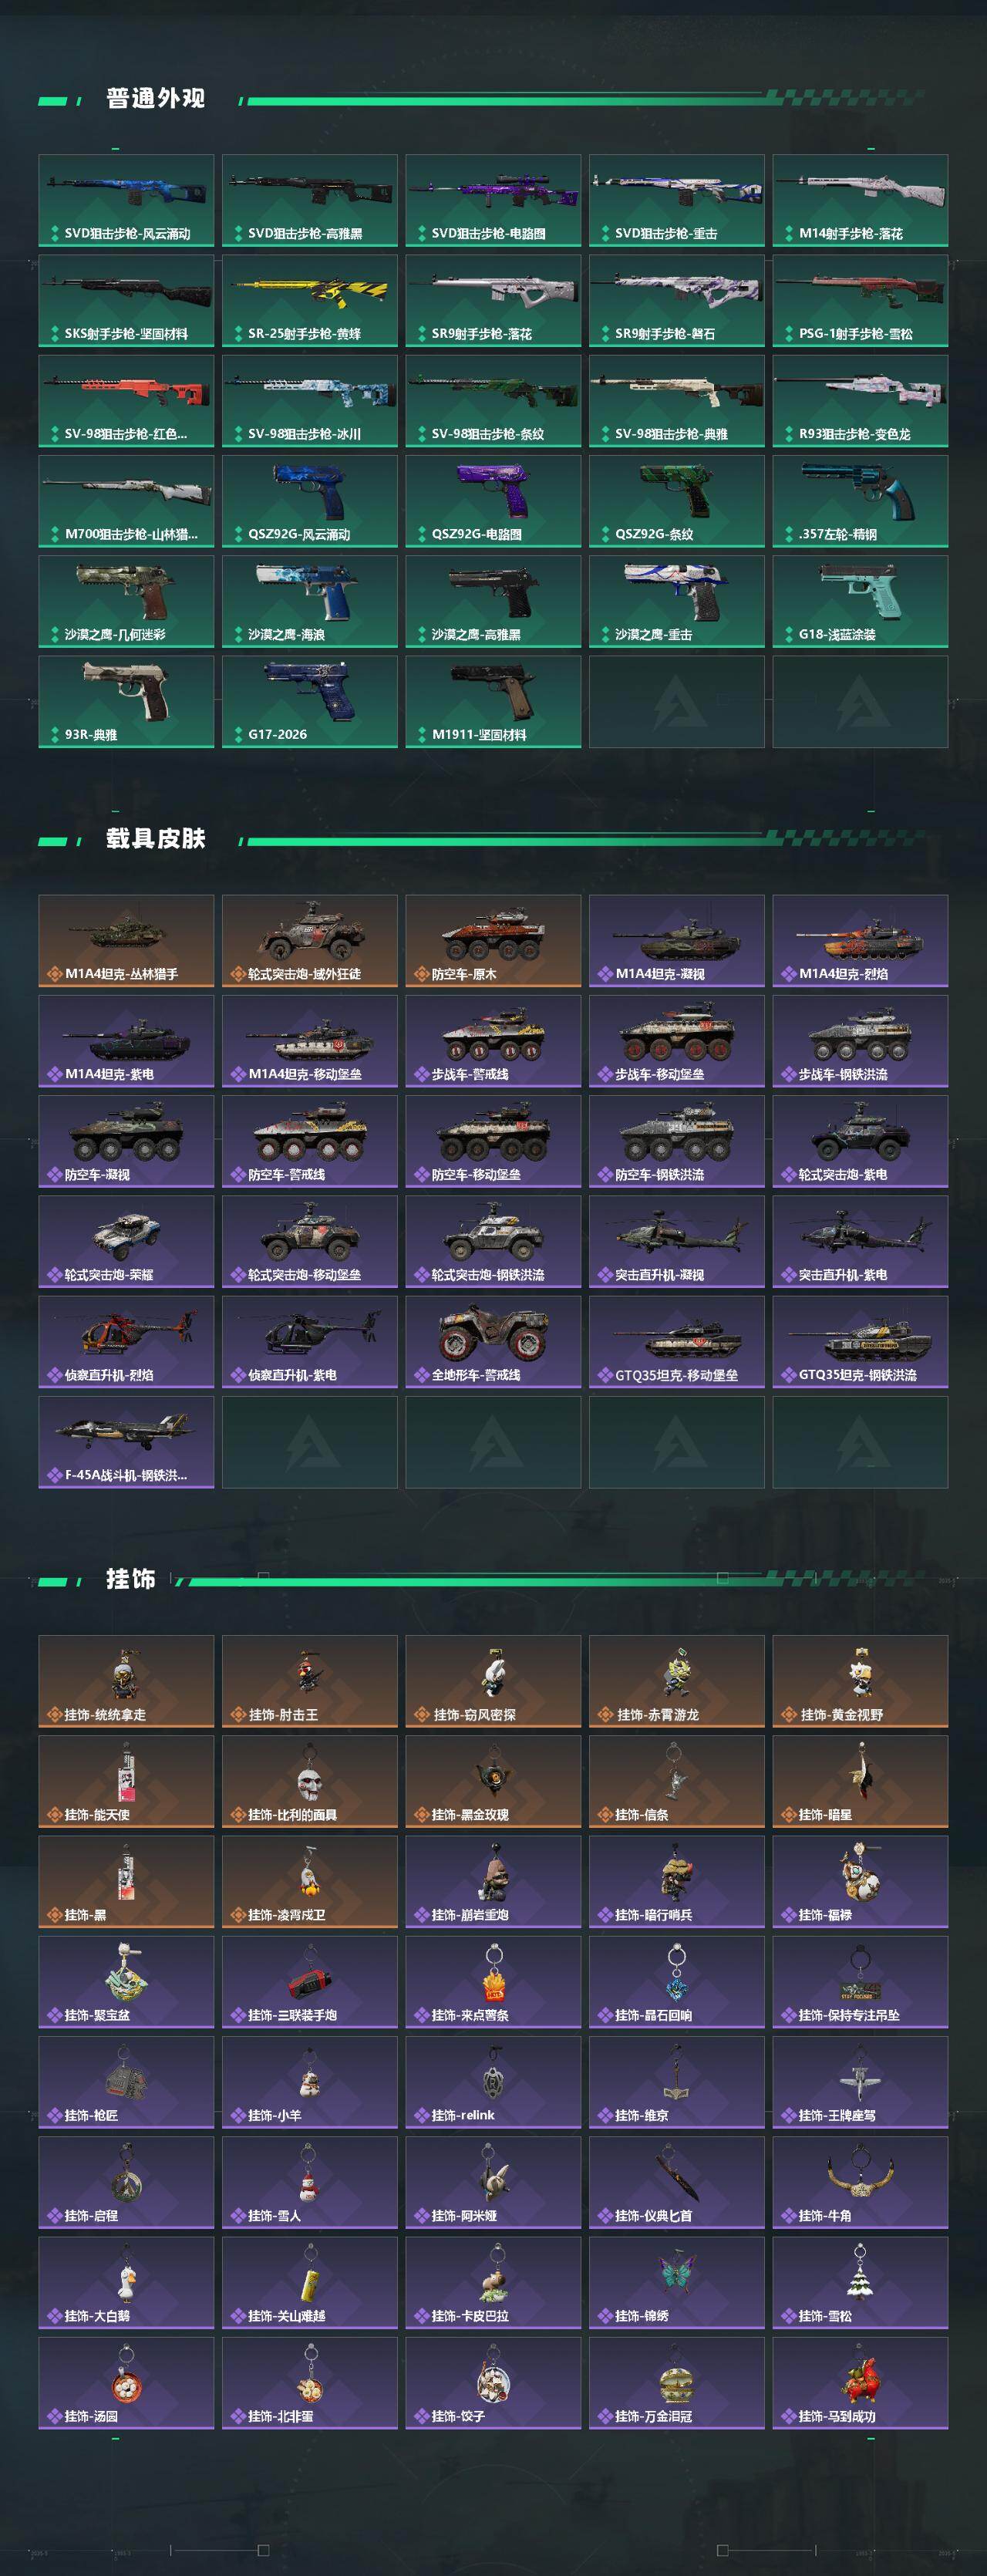Click the 防空车-原木 vehicle icon

pyautogui.click(x=493, y=941)
